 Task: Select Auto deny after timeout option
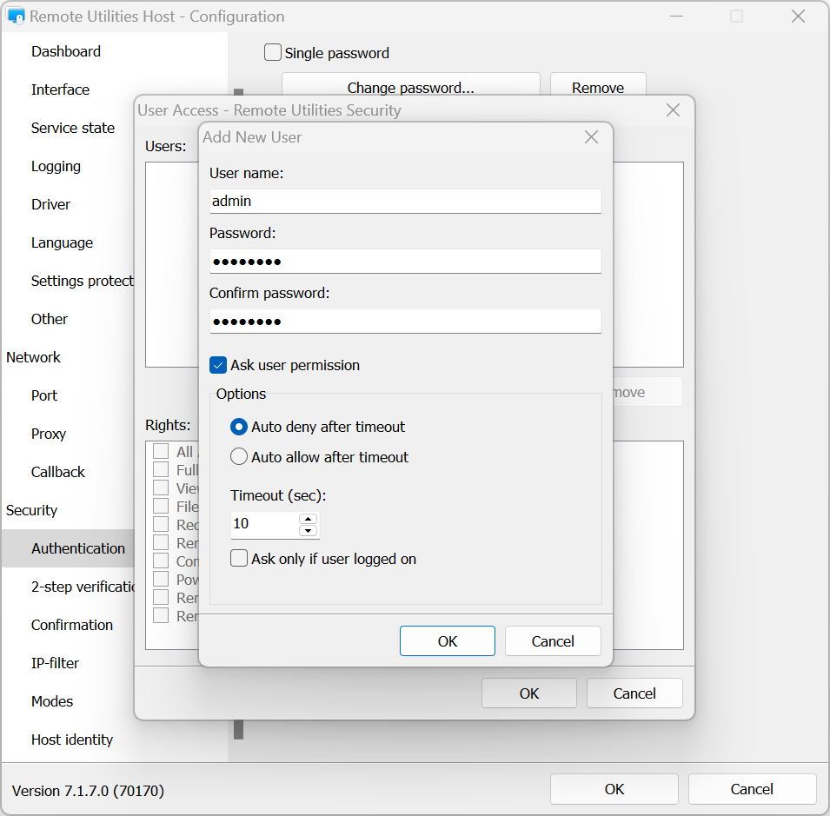[x=239, y=427]
